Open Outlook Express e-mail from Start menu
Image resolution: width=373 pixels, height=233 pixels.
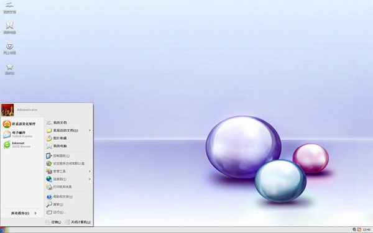pos(18,134)
